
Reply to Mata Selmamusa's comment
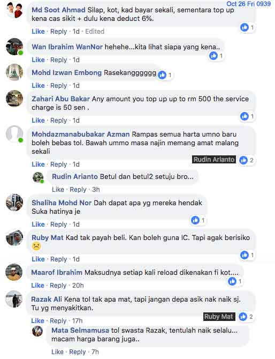tap(78, 351)
